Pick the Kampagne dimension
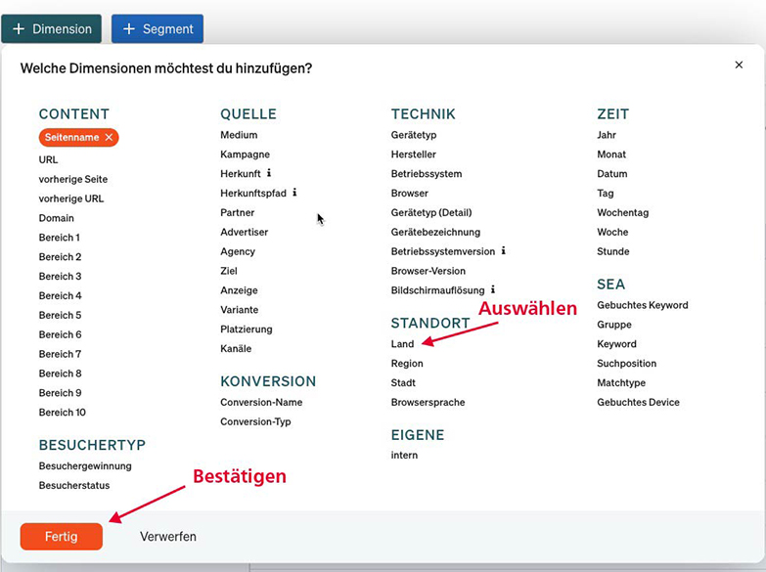 click(245, 154)
